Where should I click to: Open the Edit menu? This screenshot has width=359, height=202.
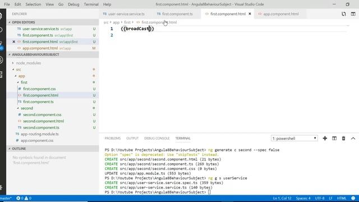coord(17,4)
